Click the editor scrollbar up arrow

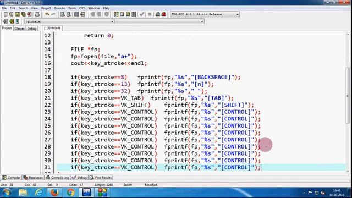click(x=348, y=34)
